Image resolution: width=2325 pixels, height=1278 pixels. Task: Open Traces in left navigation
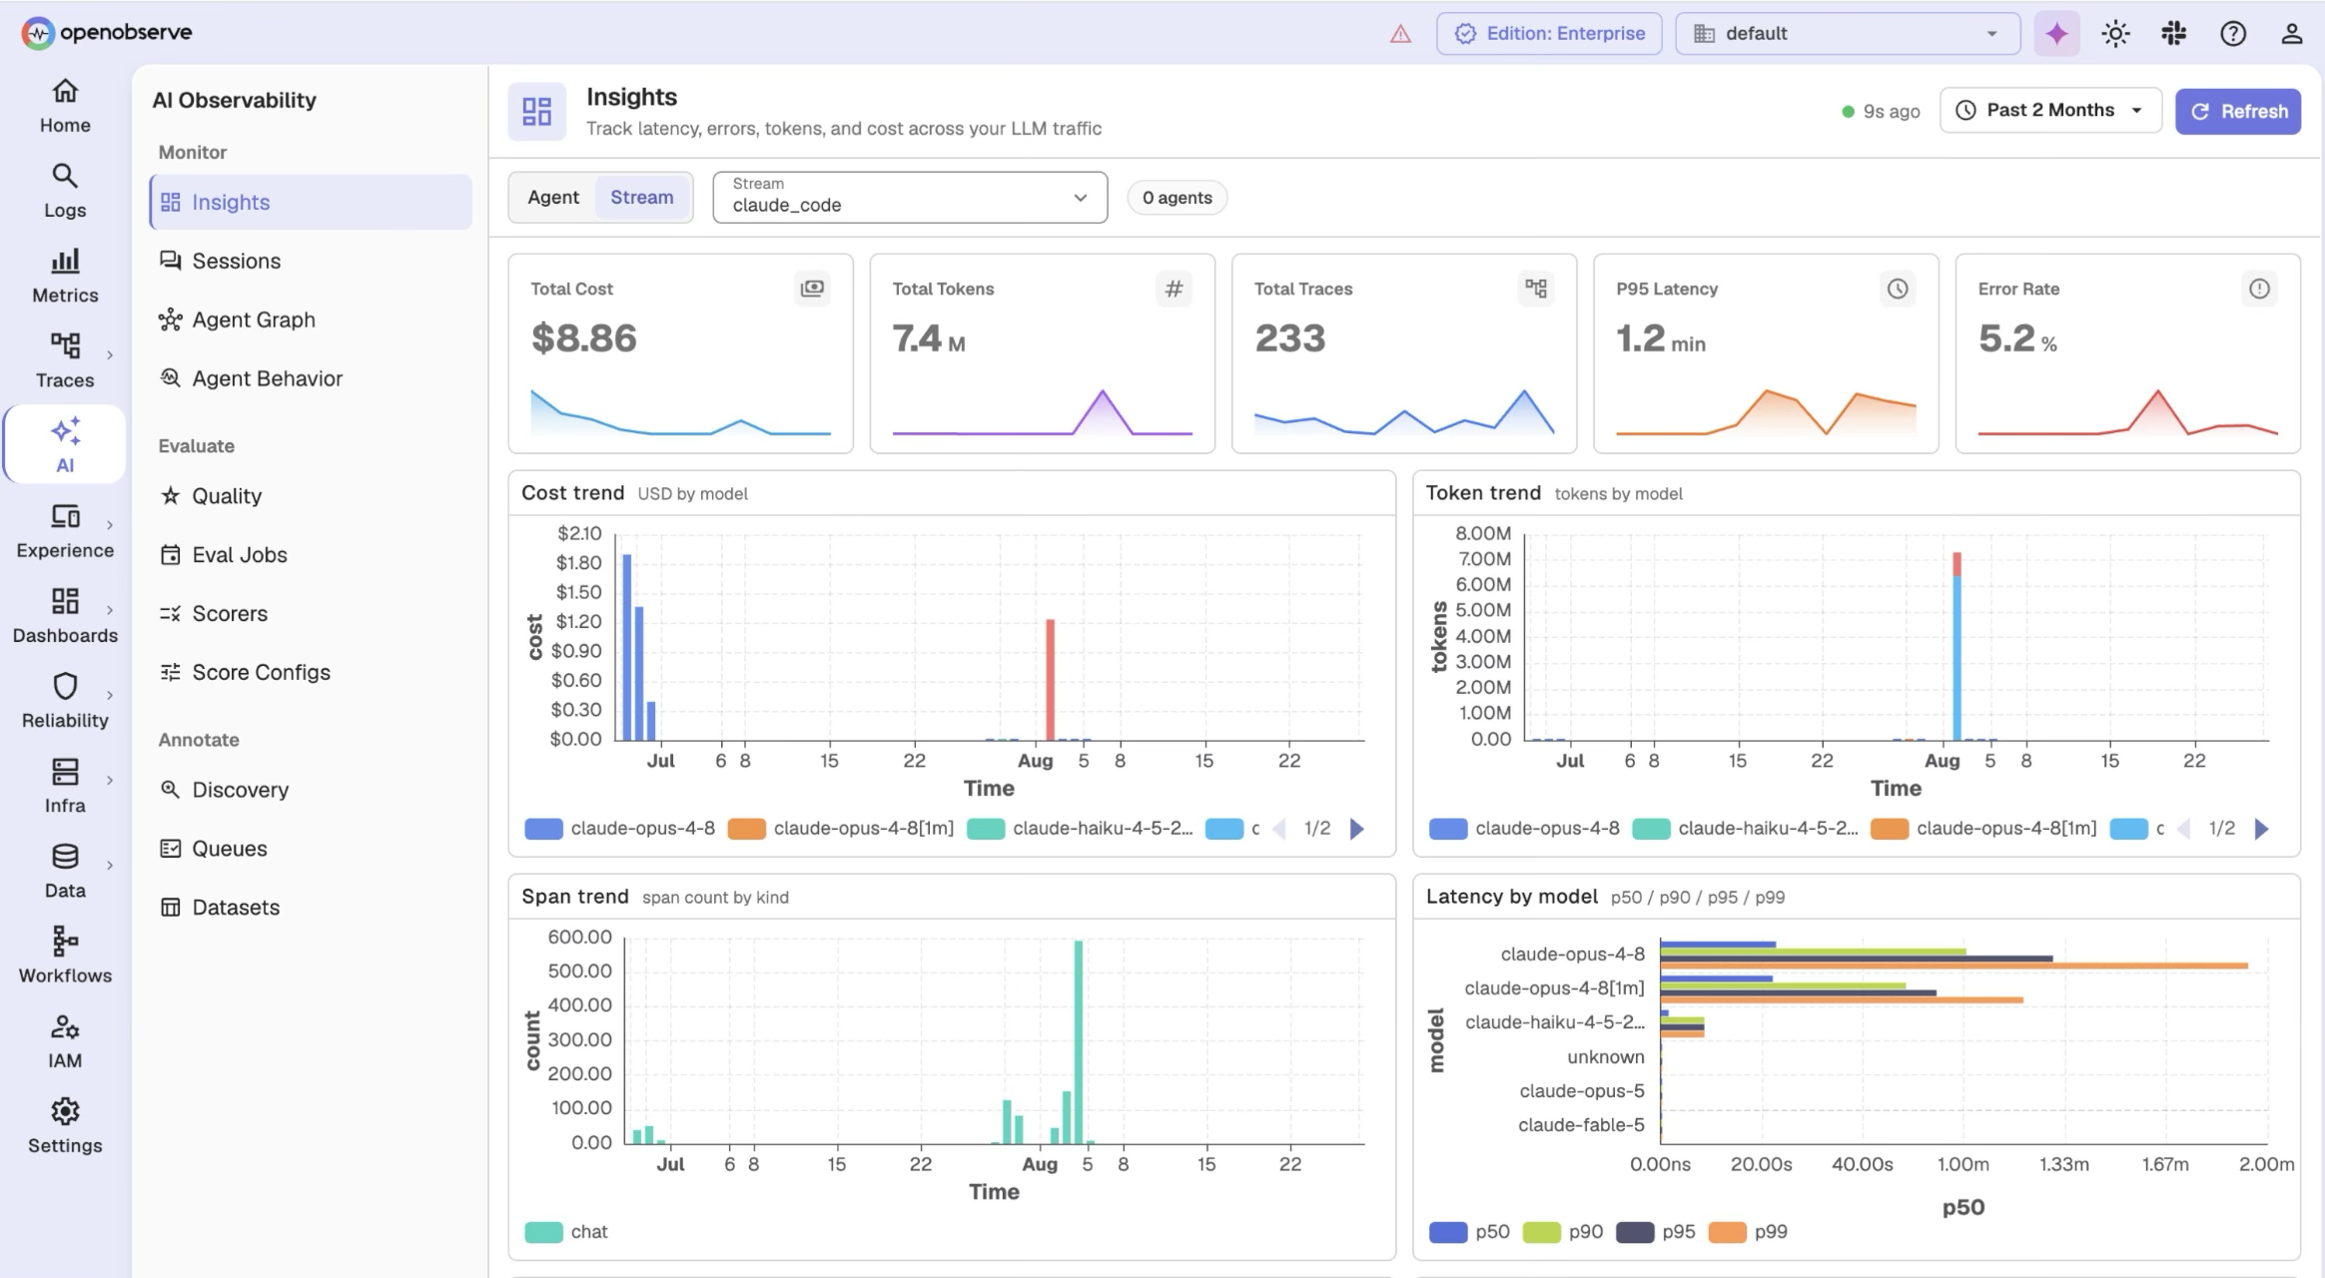pos(65,360)
